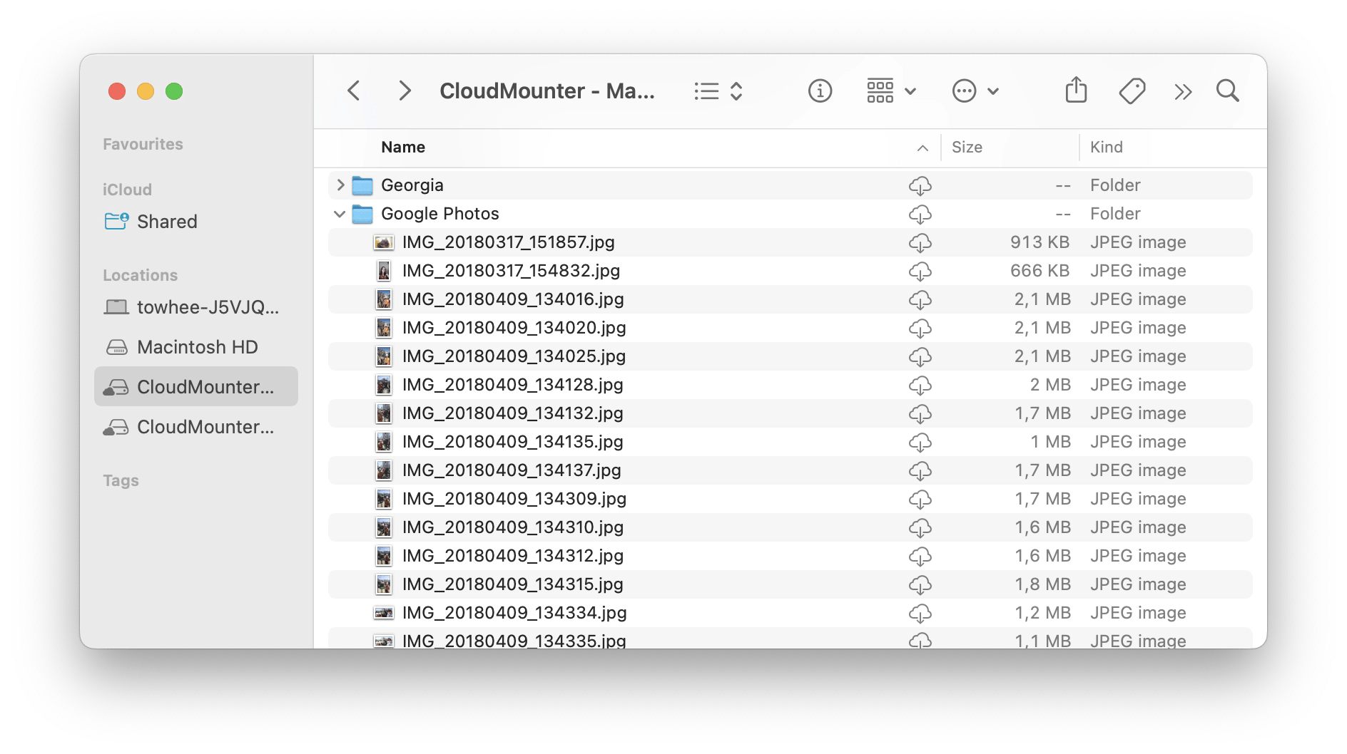Select the file IMG_20180409_134135.jpg

pos(790,442)
